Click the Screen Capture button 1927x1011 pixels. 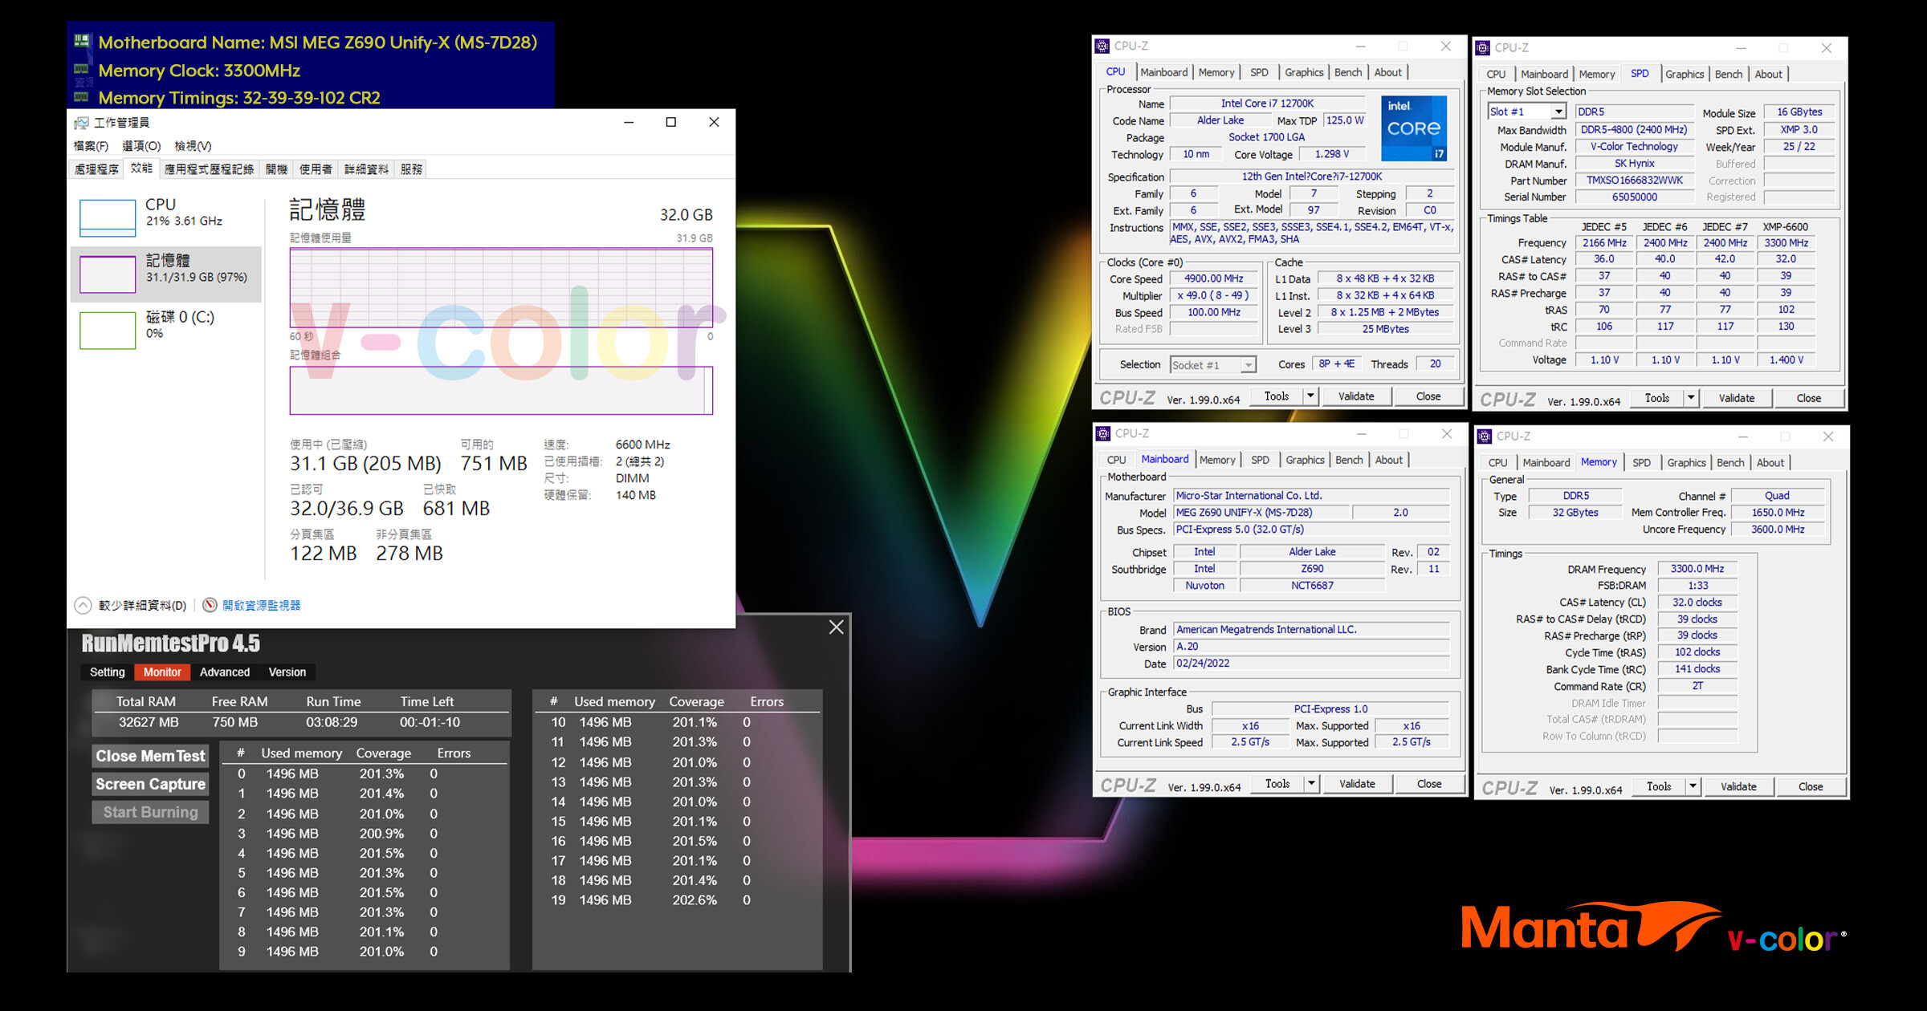coord(151,784)
